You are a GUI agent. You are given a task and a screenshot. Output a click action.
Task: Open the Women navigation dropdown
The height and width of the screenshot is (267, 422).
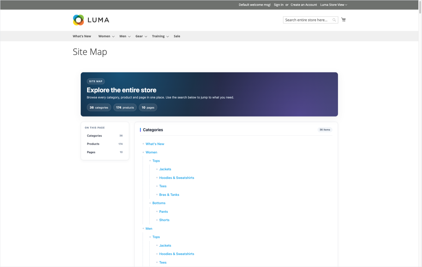(104, 36)
